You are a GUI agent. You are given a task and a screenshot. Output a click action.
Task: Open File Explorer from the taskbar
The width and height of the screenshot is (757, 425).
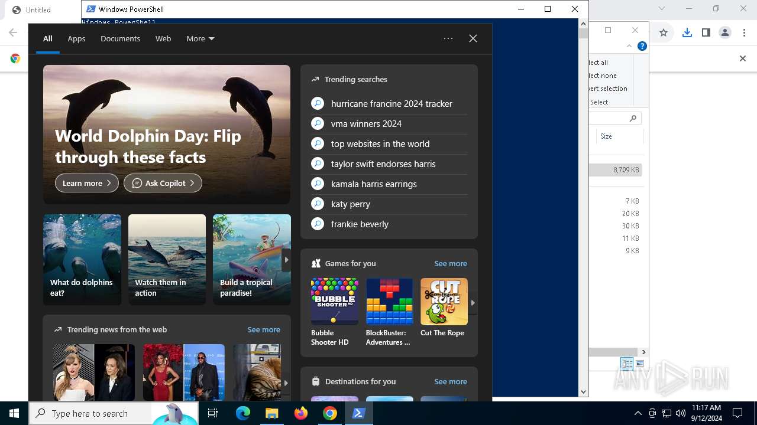(x=272, y=413)
